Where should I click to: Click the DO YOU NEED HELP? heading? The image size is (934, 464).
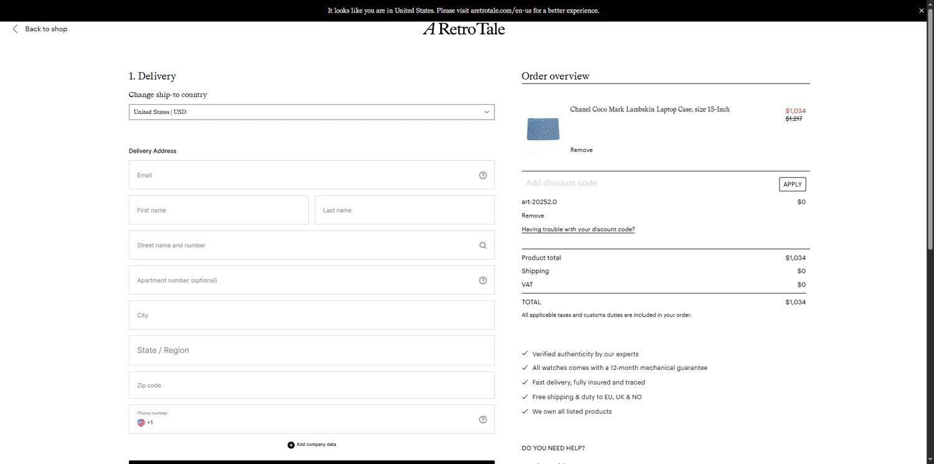pyautogui.click(x=554, y=448)
